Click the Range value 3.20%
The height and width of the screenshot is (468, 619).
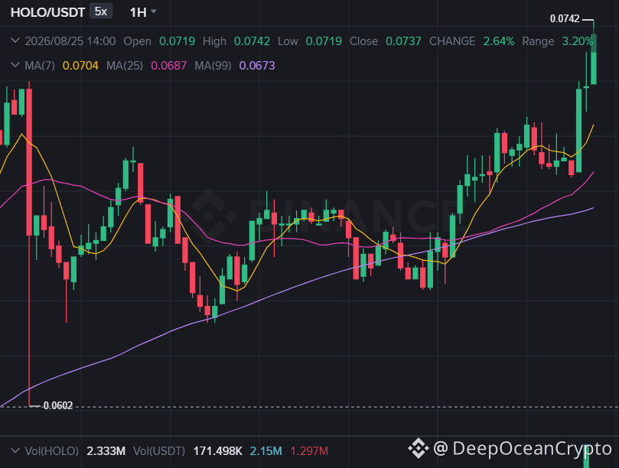578,41
